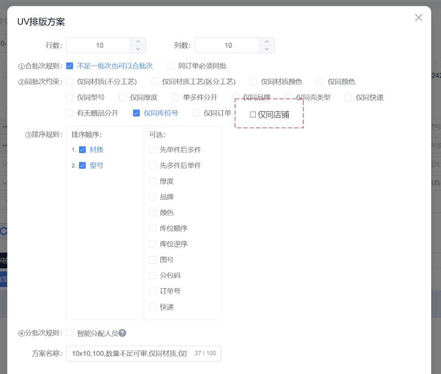Enable 仅同颜色 batch constraint
This screenshot has height=374, width=441.
tap(320, 82)
